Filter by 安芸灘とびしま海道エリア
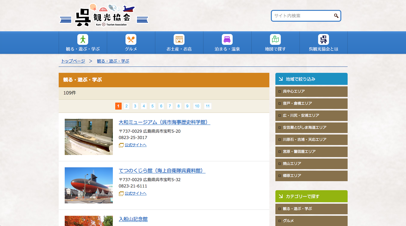Viewport: 406px width, 226px height. click(311, 128)
